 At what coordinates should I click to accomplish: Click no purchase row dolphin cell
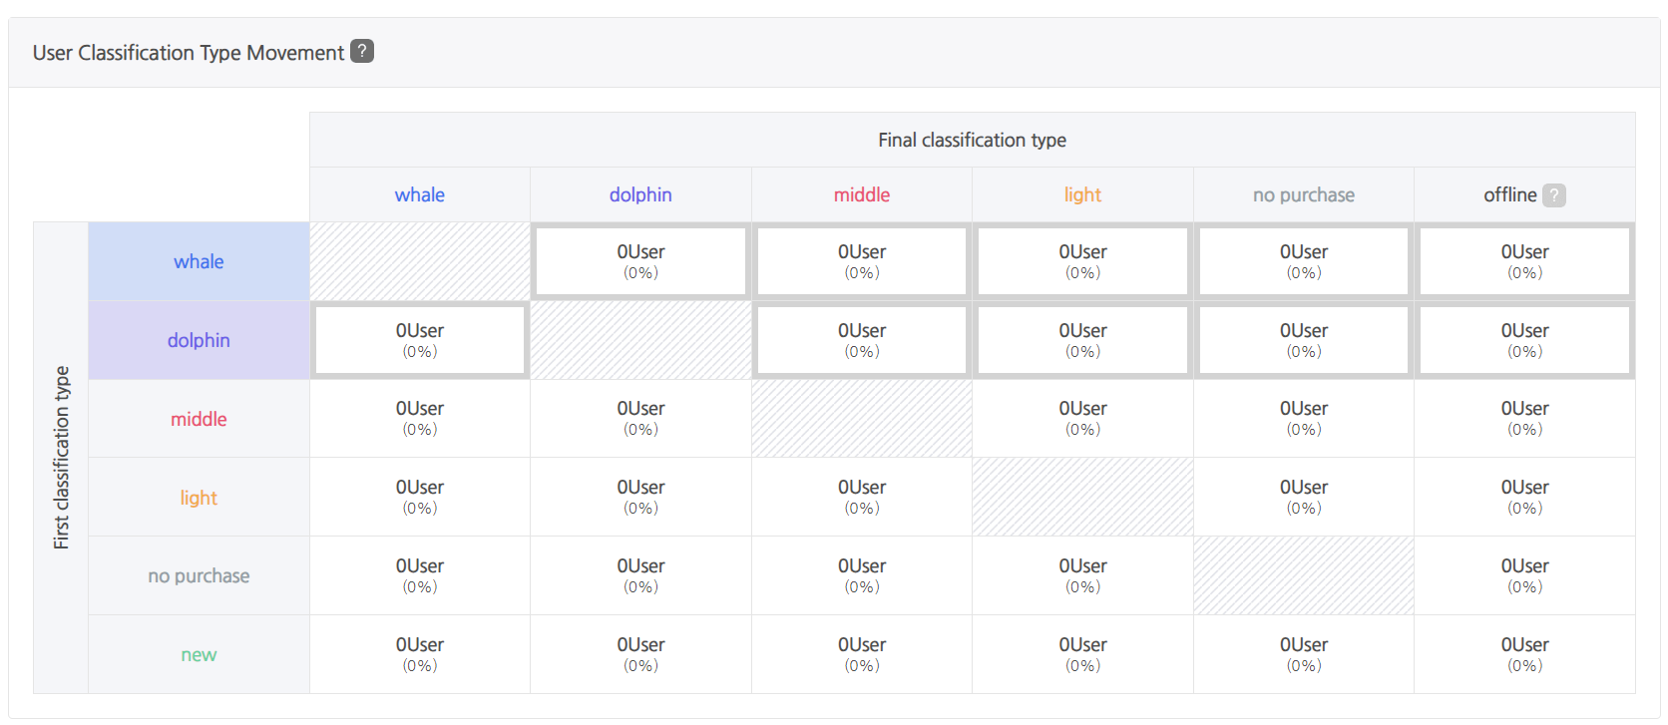coord(640,575)
